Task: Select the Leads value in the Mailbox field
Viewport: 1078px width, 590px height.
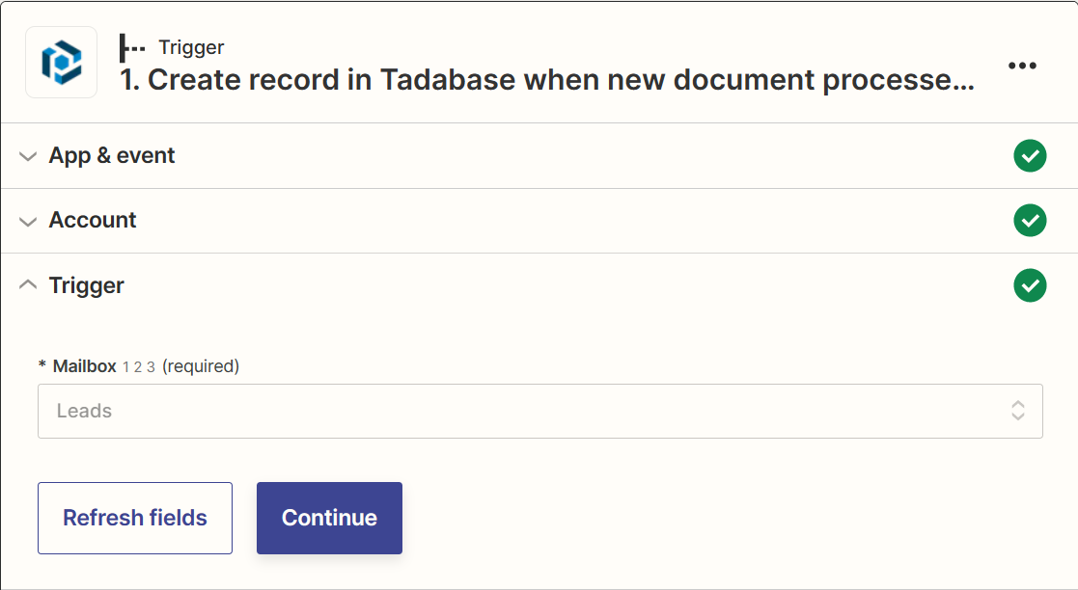Action: 84,411
